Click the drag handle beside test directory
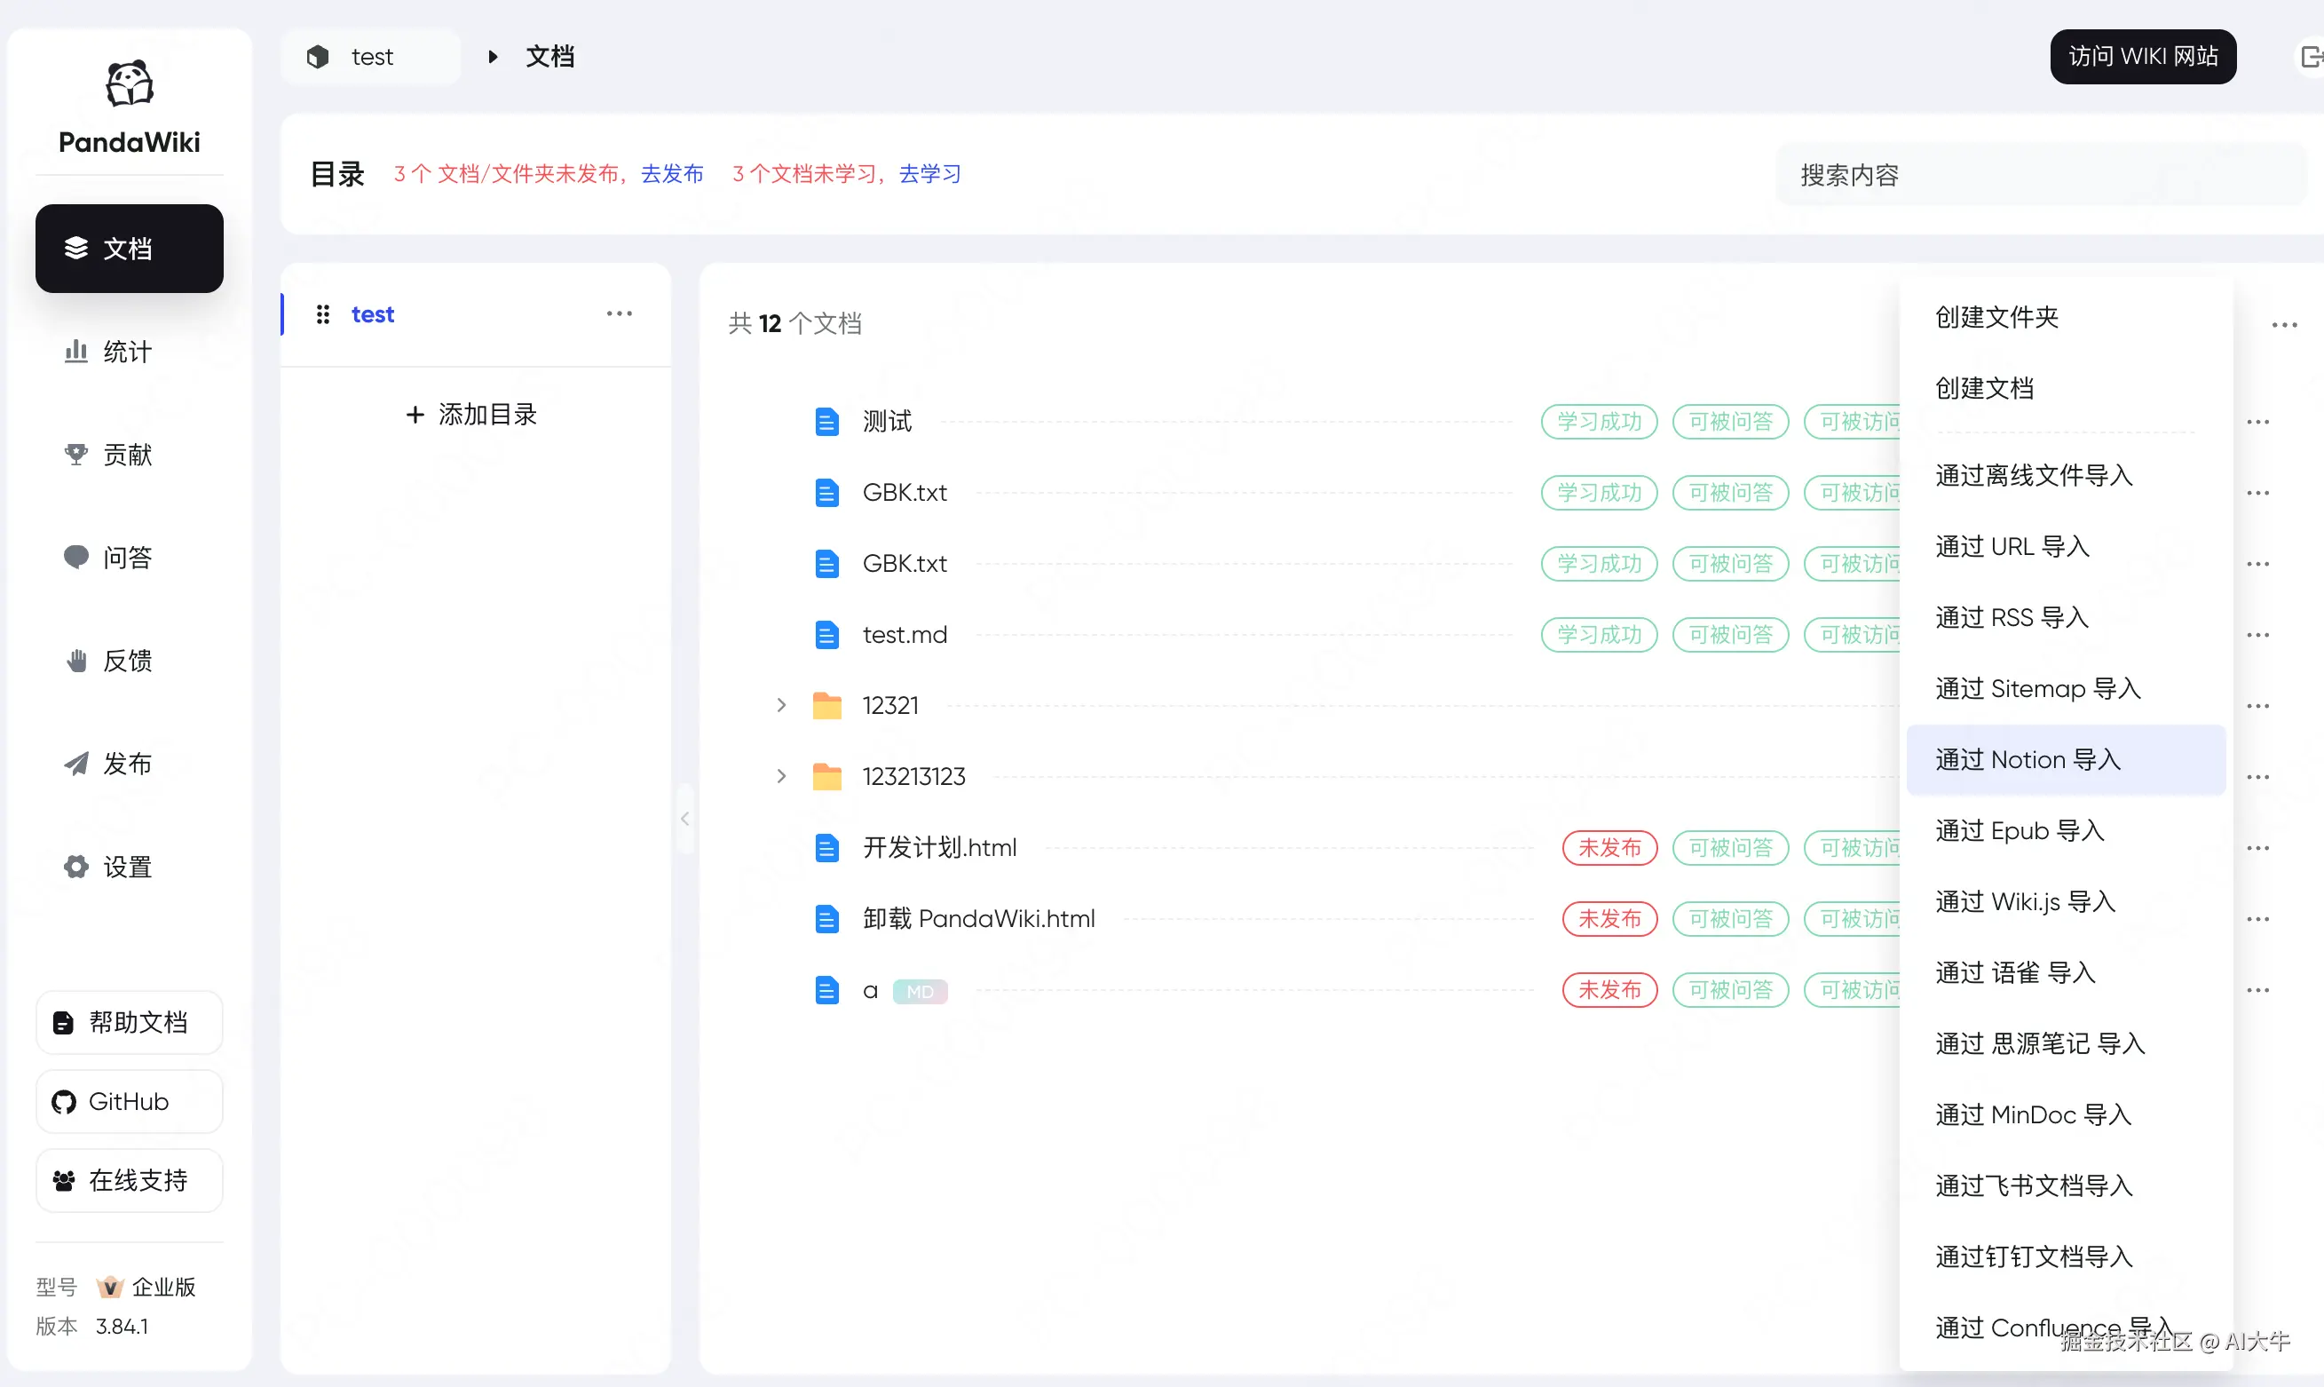Image resolution: width=2324 pixels, height=1387 pixels. (323, 314)
